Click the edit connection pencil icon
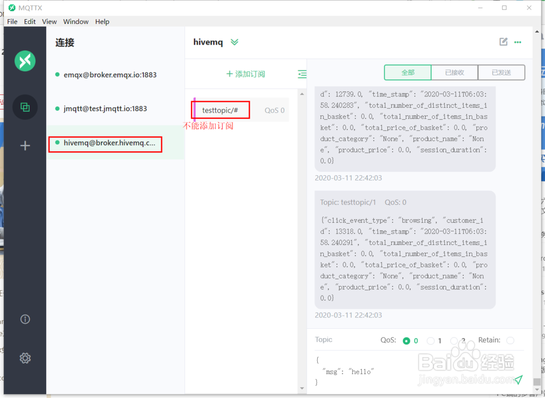This screenshot has width=545, height=398. 503,42
